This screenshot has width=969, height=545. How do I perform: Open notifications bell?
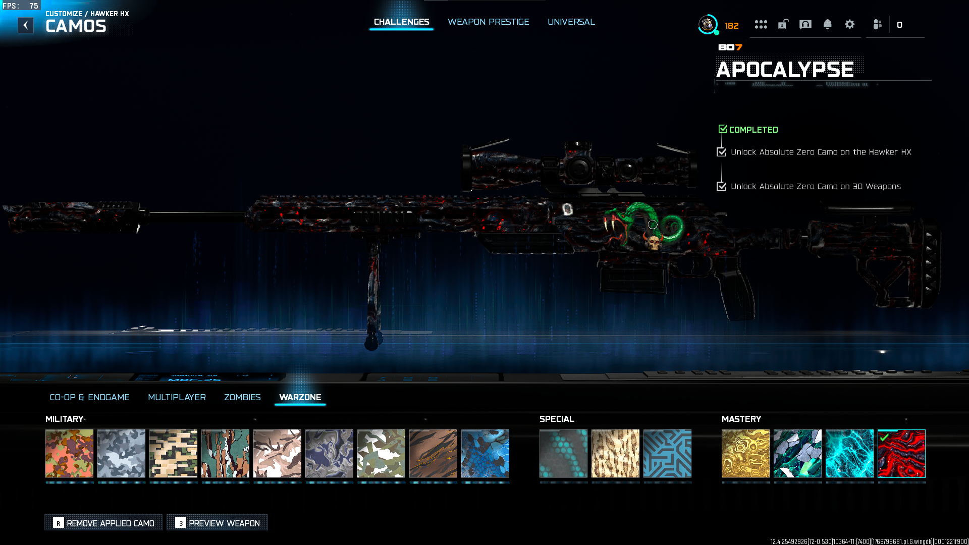pyautogui.click(x=828, y=24)
